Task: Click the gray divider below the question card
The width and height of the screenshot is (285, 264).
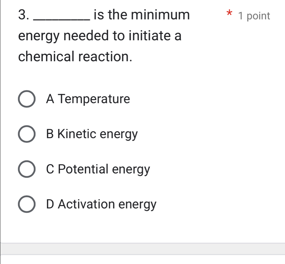Action: pos(142,249)
